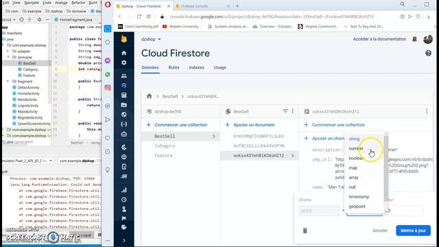The width and height of the screenshot is (439, 247).
Task: Open Firebase project settings gear icon
Action: pyautogui.click(x=123, y=62)
